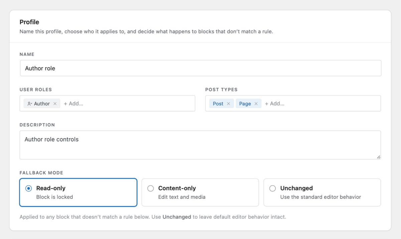Image resolution: width=401 pixels, height=239 pixels.
Task: Focus the Name input field
Action: pyautogui.click(x=200, y=68)
